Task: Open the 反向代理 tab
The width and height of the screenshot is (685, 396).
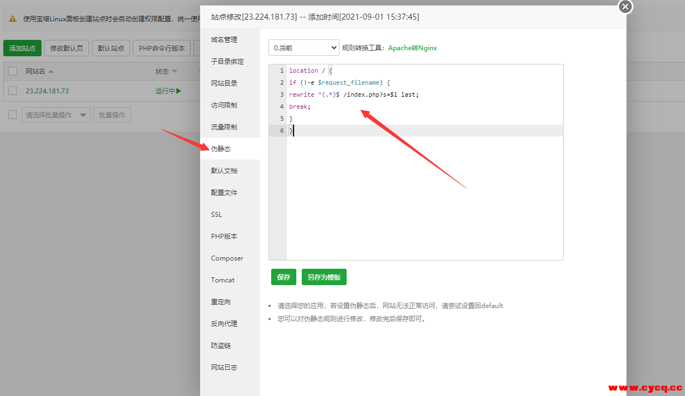Action: [x=224, y=323]
